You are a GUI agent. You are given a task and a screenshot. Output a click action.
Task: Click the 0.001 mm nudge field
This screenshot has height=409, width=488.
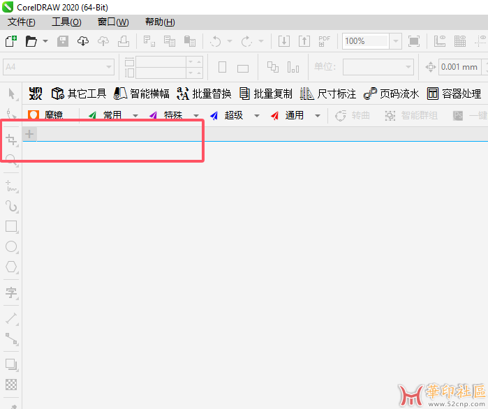coord(459,67)
